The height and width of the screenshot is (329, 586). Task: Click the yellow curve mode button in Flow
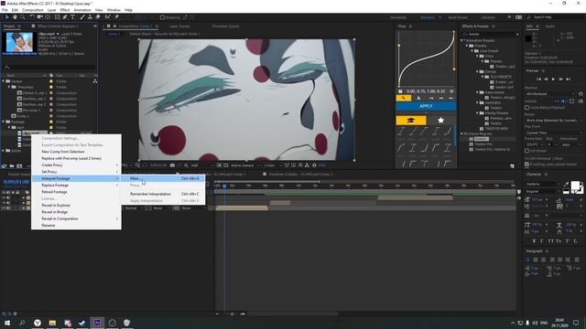coord(404,98)
